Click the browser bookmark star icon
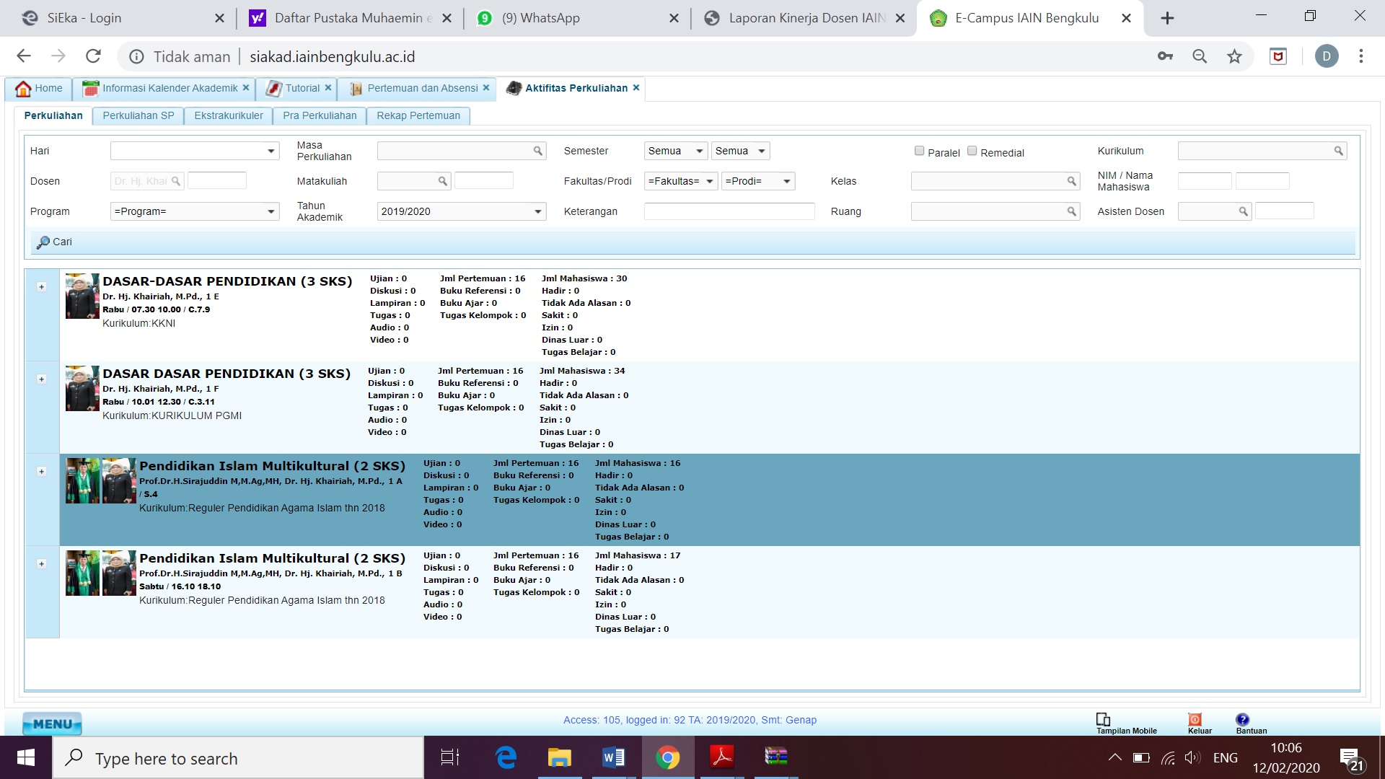This screenshot has height=779, width=1385. [x=1234, y=56]
